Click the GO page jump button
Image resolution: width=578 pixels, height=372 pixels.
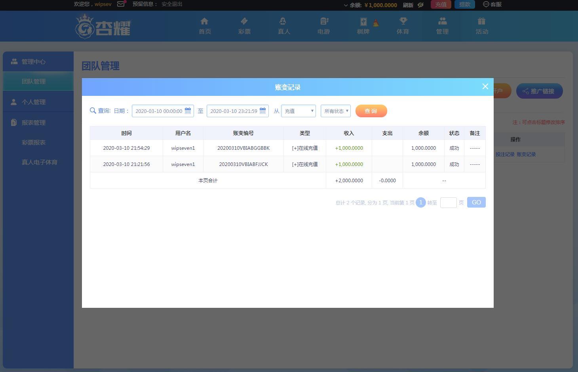point(476,202)
